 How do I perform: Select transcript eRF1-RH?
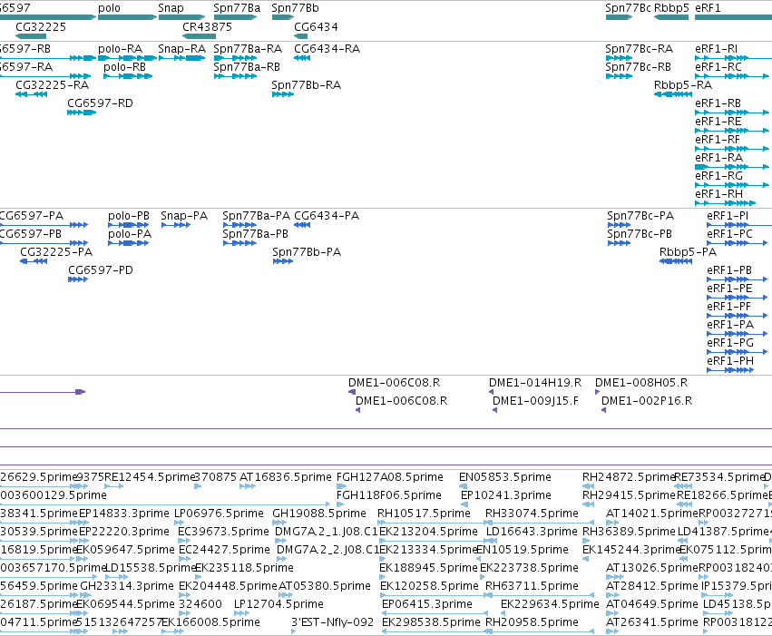click(718, 195)
